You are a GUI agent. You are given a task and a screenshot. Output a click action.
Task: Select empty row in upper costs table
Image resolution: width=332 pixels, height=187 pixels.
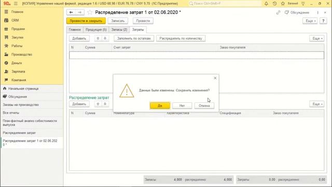click(x=197, y=55)
